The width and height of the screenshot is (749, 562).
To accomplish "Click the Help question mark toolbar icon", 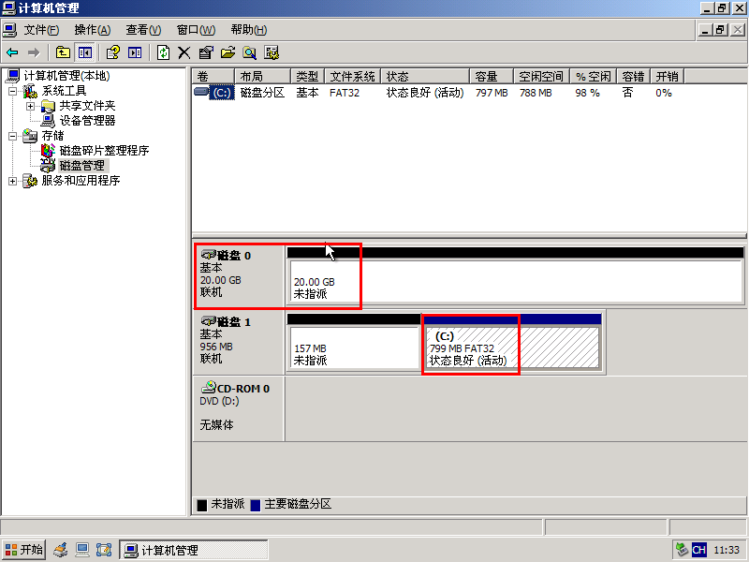I will point(112,52).
